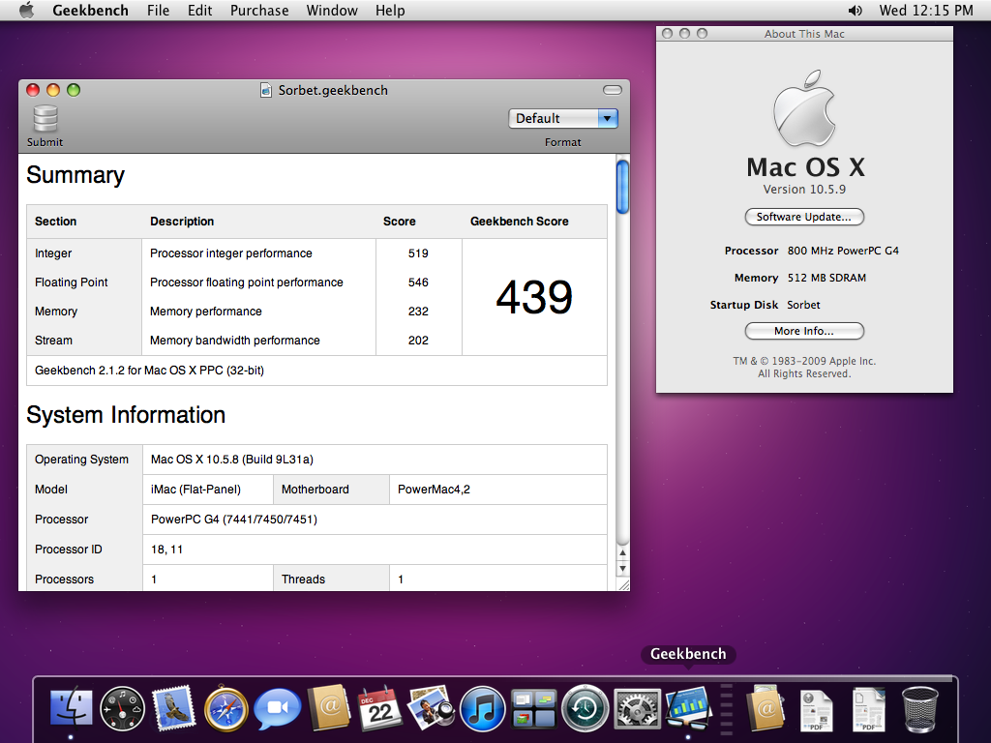Open the File menu

point(158,10)
